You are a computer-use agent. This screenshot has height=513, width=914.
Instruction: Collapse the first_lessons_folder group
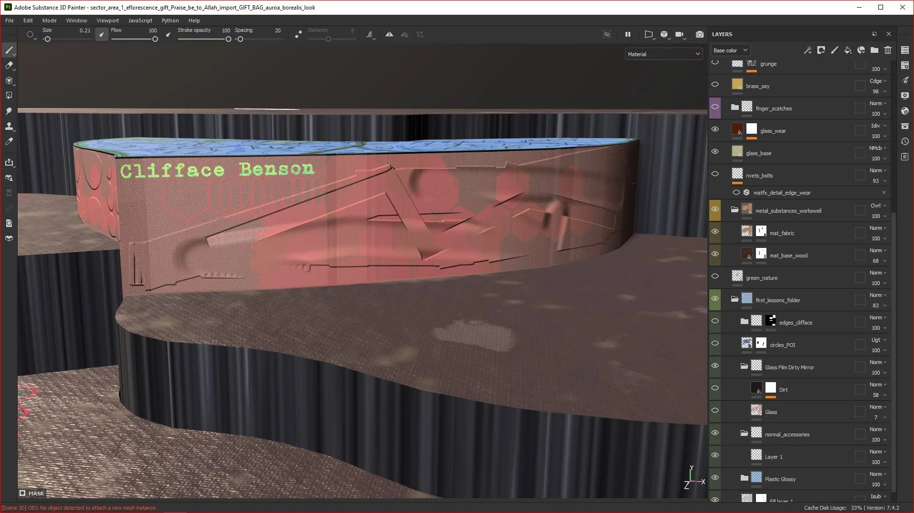coord(735,299)
